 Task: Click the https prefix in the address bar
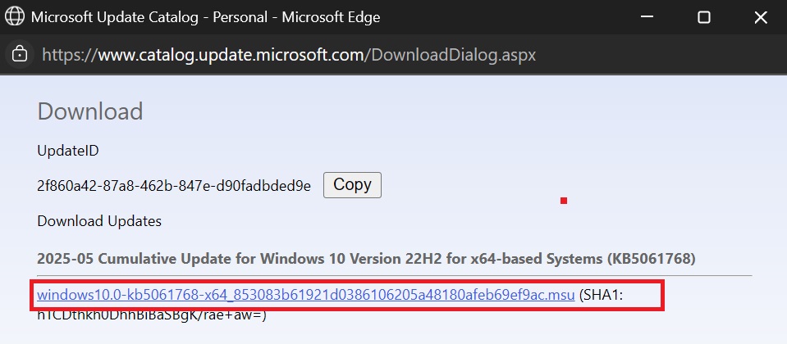tap(66, 55)
